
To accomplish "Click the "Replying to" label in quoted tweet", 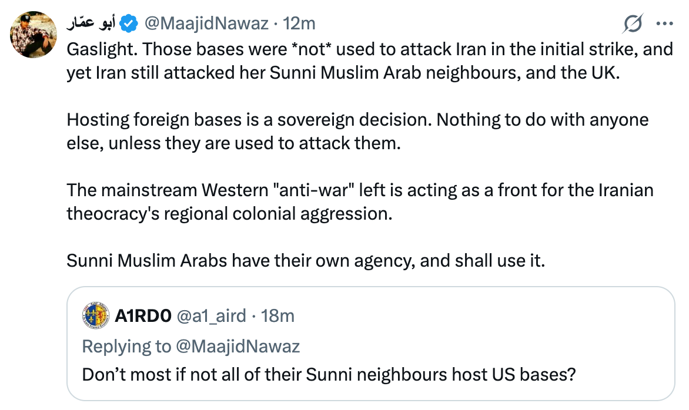I will click(x=126, y=347).
